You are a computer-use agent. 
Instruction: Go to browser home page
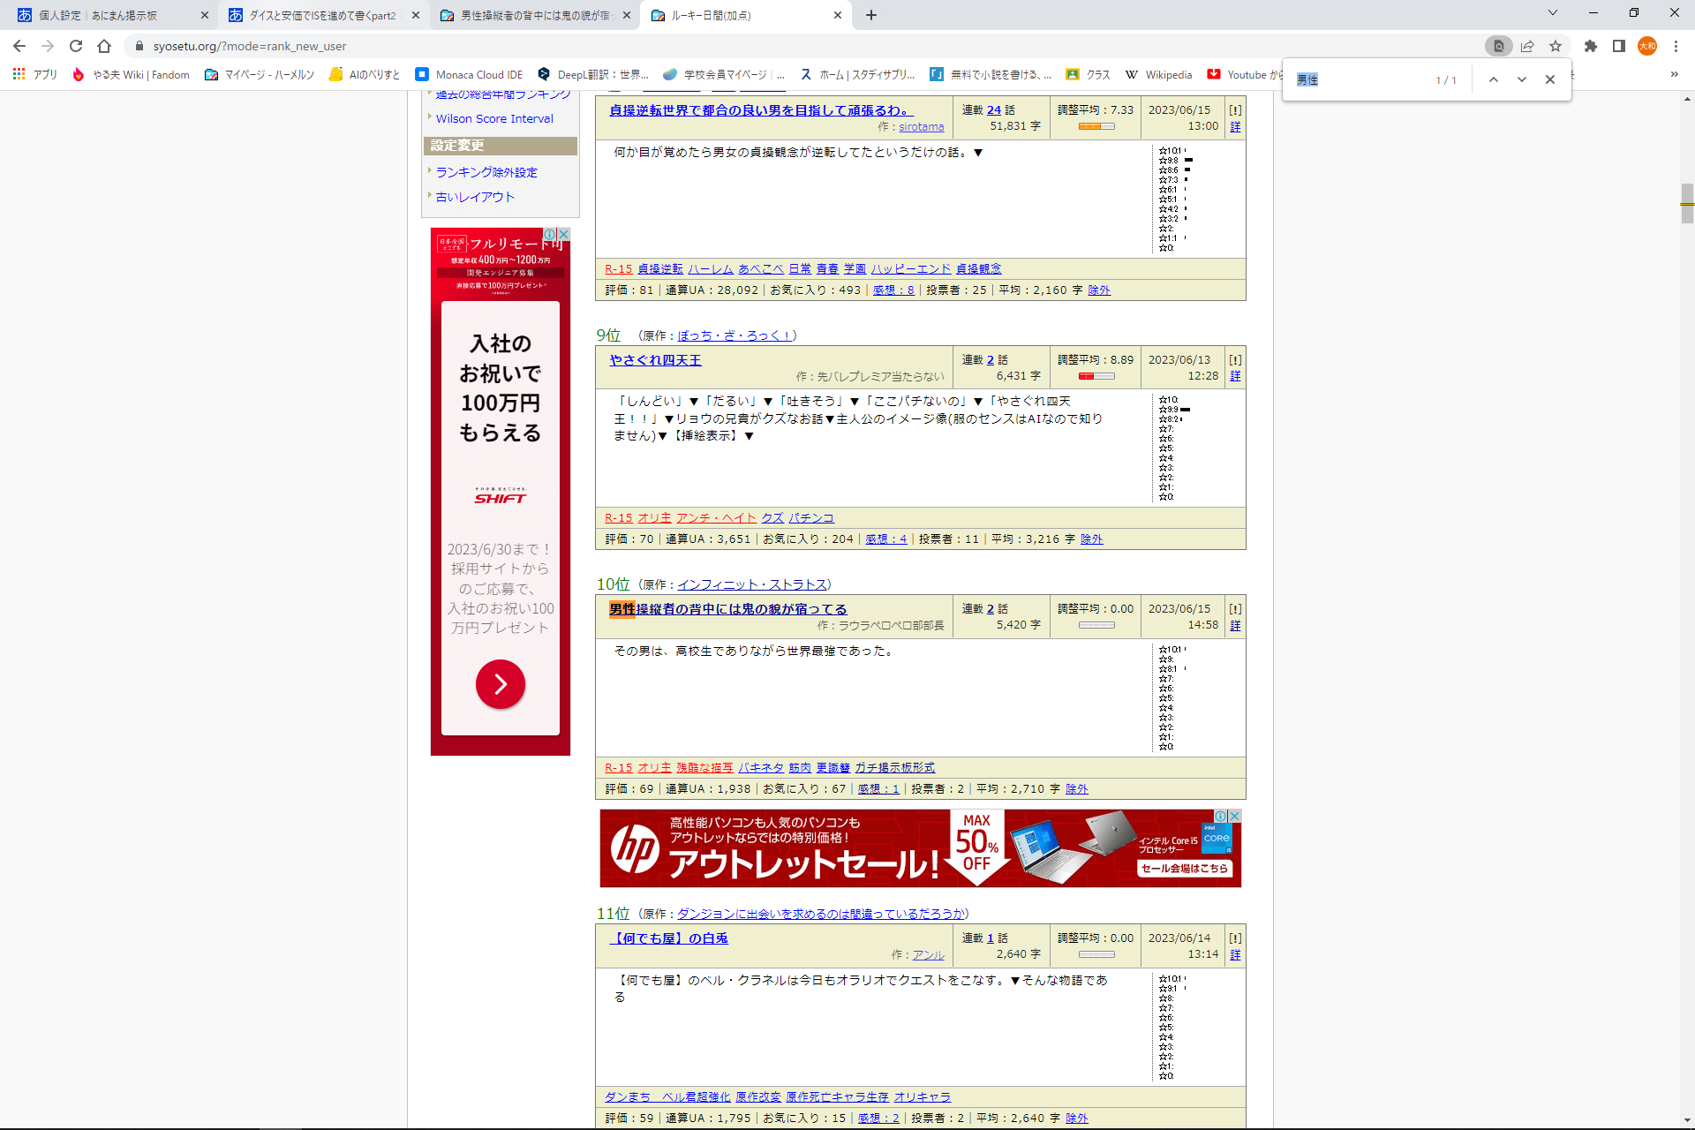[104, 46]
